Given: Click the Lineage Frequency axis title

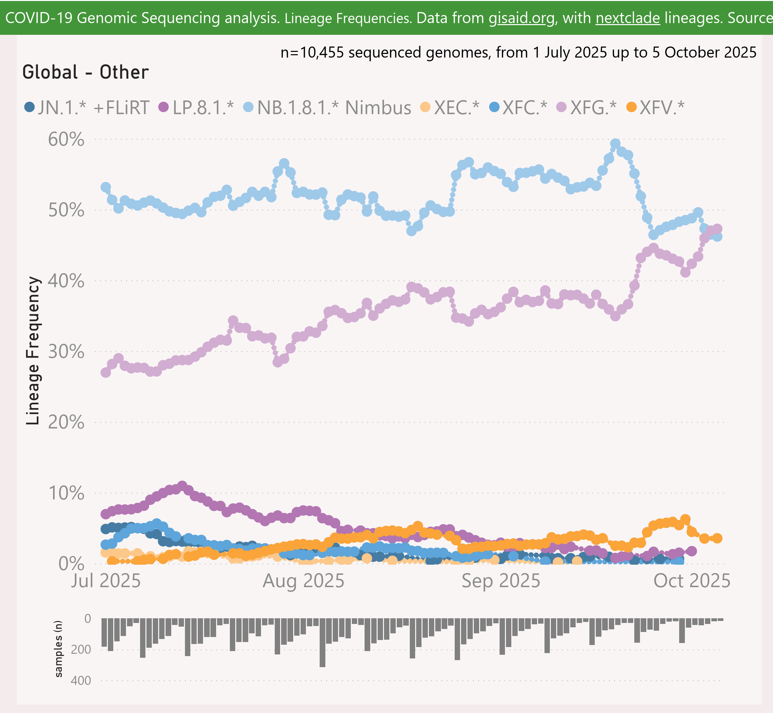Looking at the screenshot, I should pyautogui.click(x=33, y=351).
